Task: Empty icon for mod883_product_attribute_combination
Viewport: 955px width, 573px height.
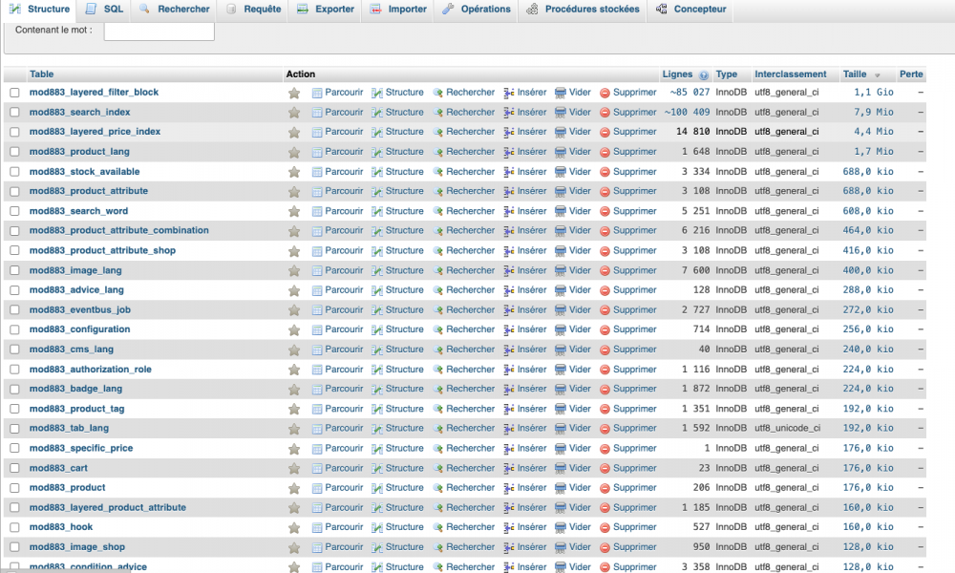Action: (561, 231)
